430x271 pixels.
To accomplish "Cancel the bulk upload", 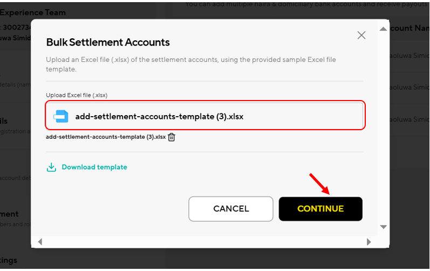I will [230, 209].
